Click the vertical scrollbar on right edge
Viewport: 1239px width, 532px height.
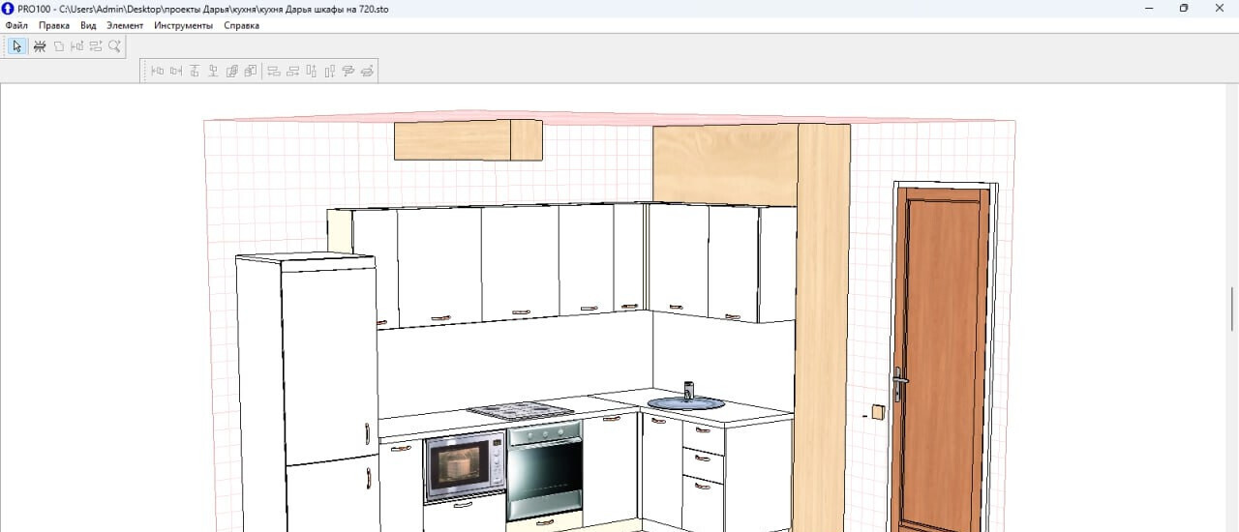point(1232,310)
